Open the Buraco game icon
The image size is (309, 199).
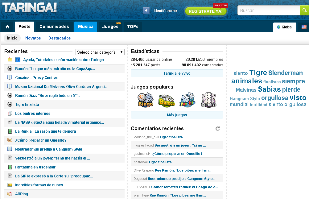pos(167,101)
